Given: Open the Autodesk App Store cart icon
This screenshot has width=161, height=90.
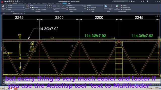Looking at the screenshot, I should tap(142, 1).
